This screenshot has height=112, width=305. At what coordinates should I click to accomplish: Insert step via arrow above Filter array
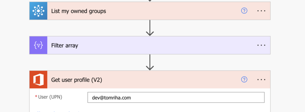pyautogui.click(x=150, y=28)
